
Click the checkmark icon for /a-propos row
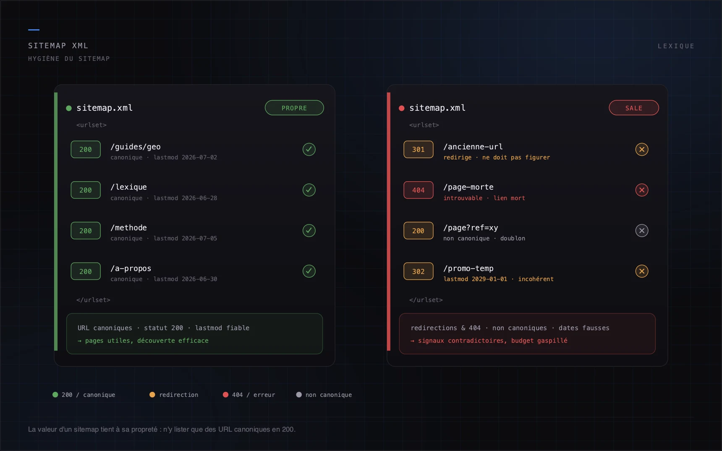coord(309,271)
